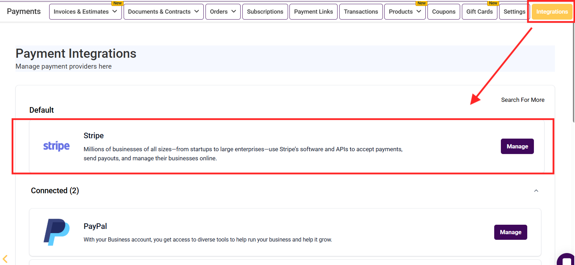575x265 pixels.
Task: Click the Default section label
Action: 41,110
